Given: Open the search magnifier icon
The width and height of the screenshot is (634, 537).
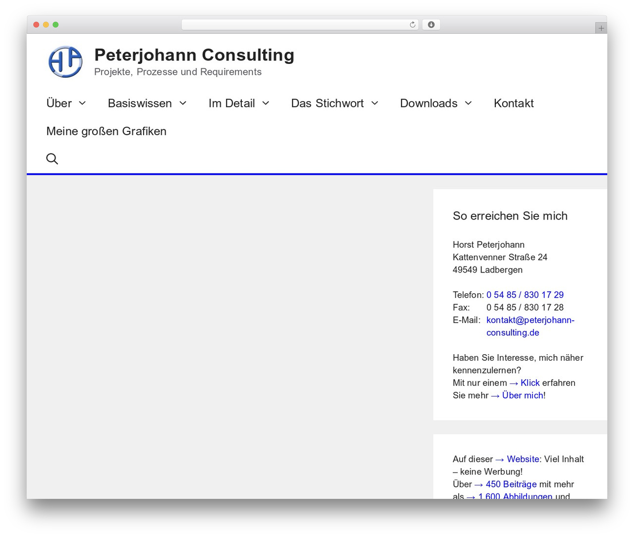Looking at the screenshot, I should coord(52,159).
